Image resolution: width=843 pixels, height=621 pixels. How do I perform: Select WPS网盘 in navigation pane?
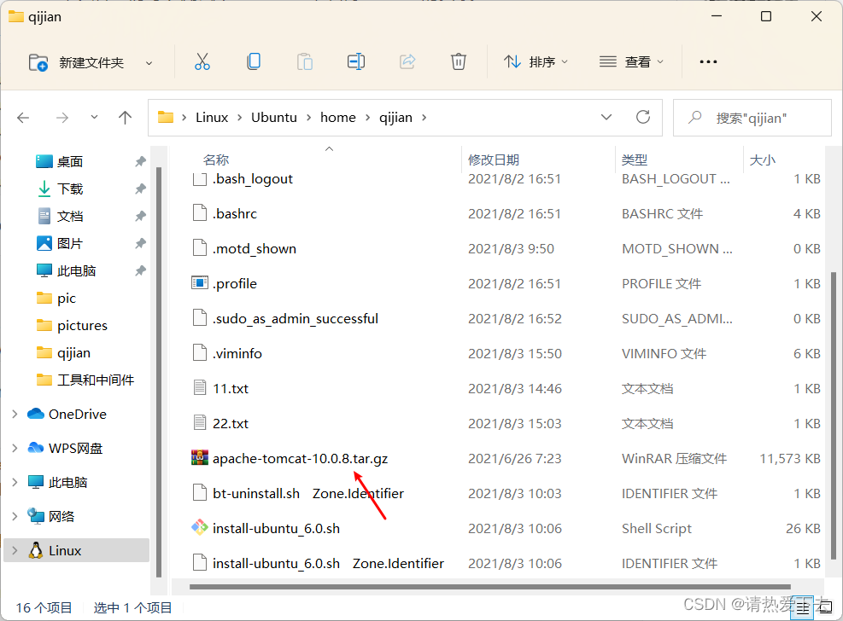point(75,448)
